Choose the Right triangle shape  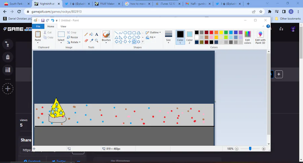[121, 37]
